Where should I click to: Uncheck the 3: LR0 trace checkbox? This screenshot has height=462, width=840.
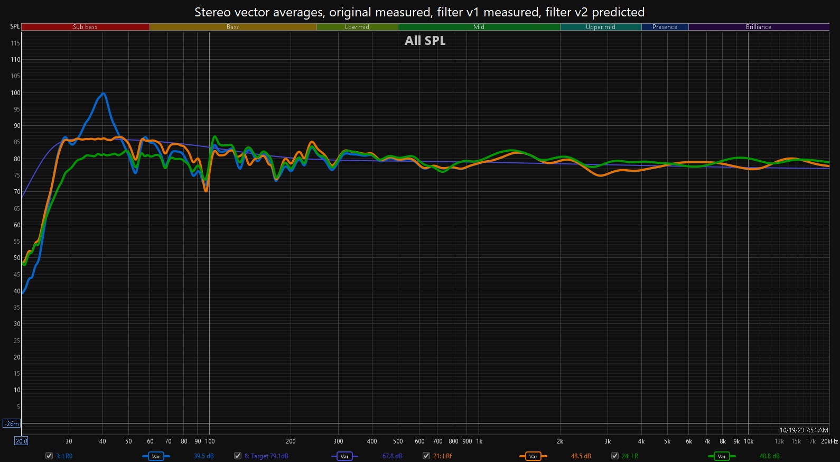click(x=49, y=456)
